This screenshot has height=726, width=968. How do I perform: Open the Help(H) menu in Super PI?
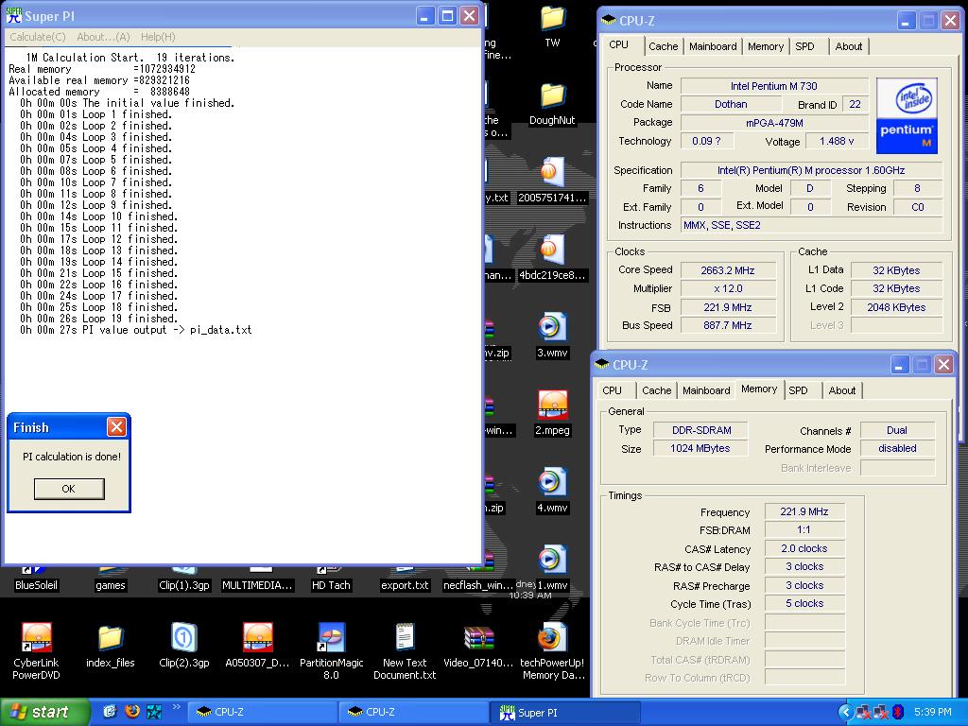(158, 37)
